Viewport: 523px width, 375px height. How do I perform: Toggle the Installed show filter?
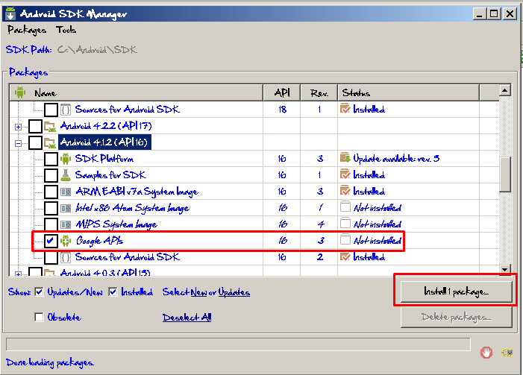tap(113, 292)
